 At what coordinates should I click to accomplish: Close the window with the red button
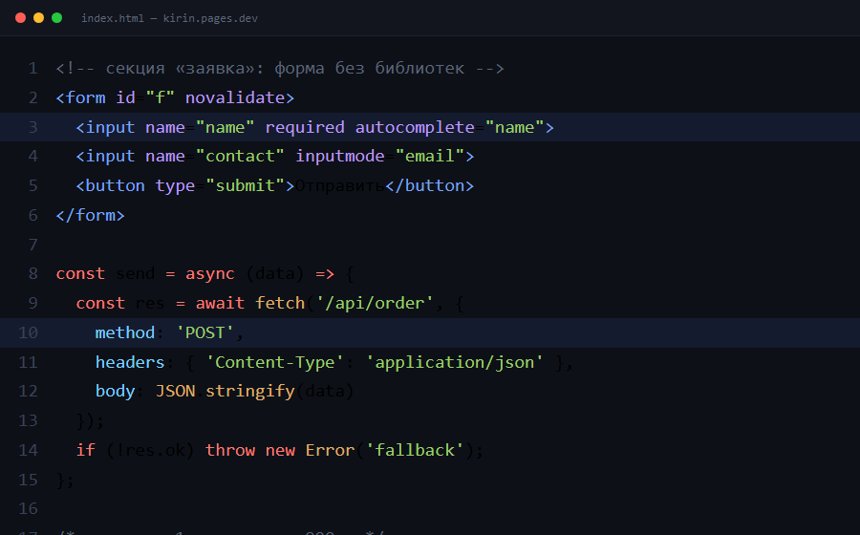[20, 17]
